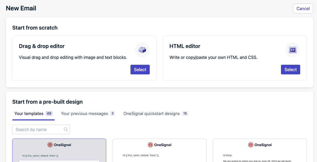Switch to Your previous messages tab
The height and width of the screenshot is (162, 317).
click(88, 114)
